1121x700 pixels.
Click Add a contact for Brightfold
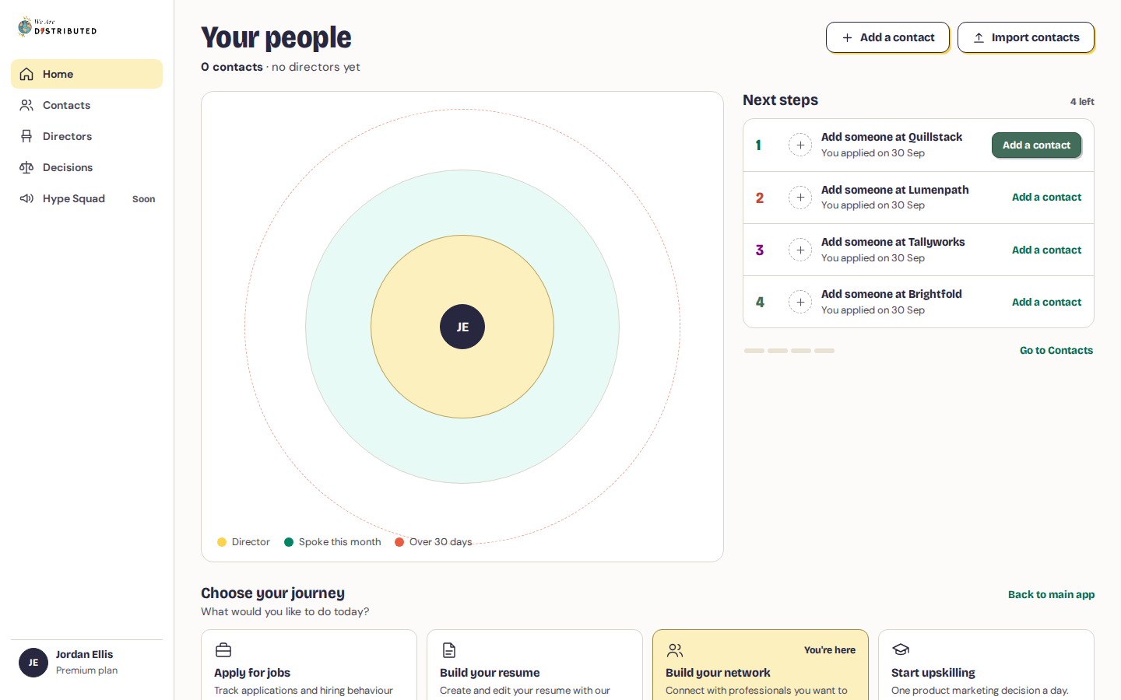(1046, 302)
